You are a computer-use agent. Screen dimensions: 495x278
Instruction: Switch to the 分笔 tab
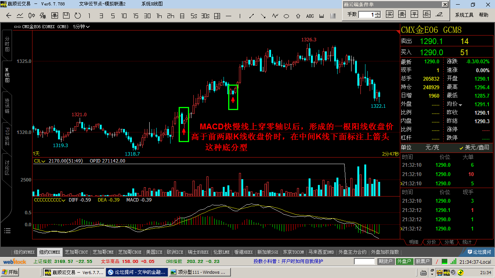(x=449, y=242)
